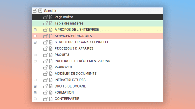Click page icon of INFRASTRUCTURES

[51, 80]
